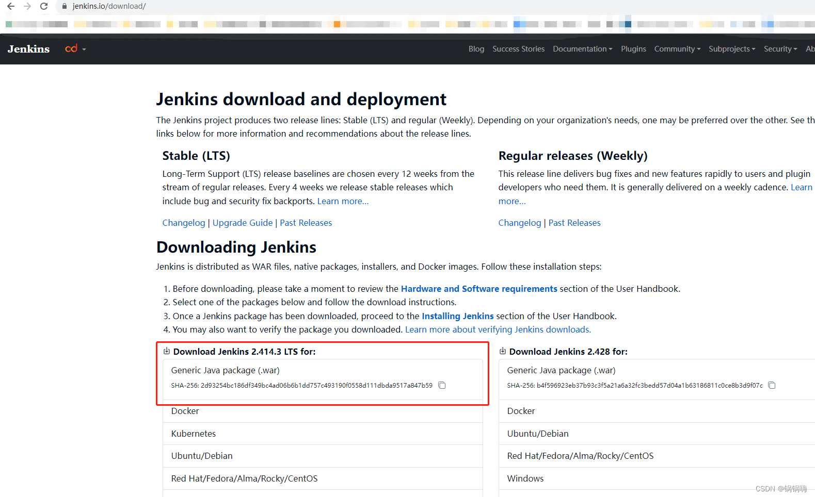Click the padlock site info icon

[x=65, y=6]
